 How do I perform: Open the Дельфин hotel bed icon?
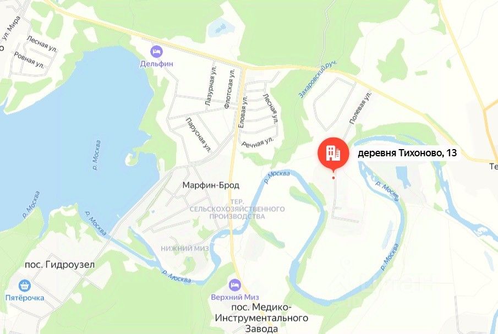click(157, 52)
